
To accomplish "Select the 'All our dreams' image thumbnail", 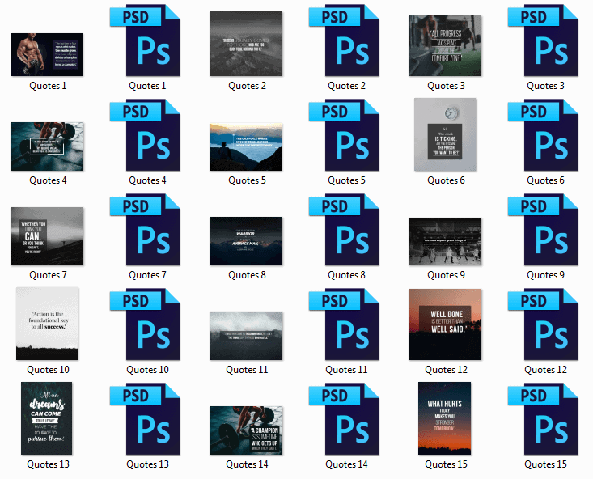I will (x=47, y=418).
